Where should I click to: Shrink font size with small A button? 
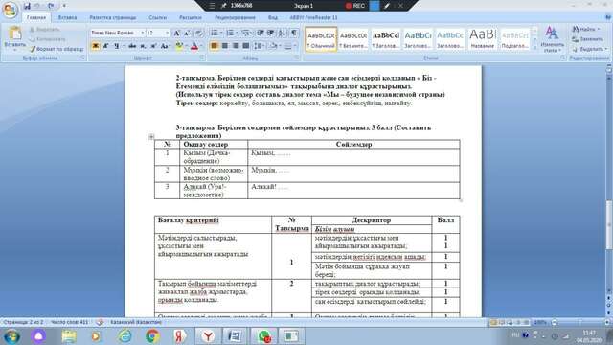(187, 34)
